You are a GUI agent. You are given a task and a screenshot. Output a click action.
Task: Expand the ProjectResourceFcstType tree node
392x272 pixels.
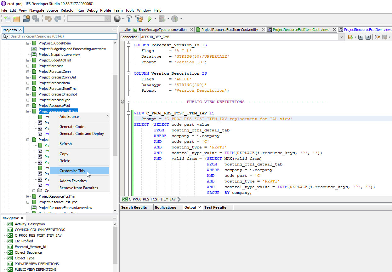28,202
